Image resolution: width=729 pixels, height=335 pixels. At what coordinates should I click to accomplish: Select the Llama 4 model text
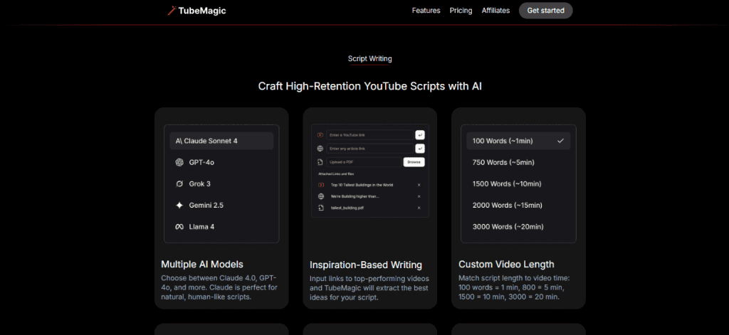pos(201,227)
